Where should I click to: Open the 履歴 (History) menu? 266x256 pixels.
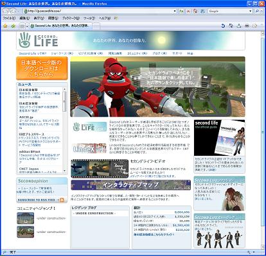coord(53,19)
